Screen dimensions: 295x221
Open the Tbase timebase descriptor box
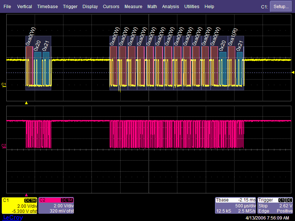pos(235,206)
